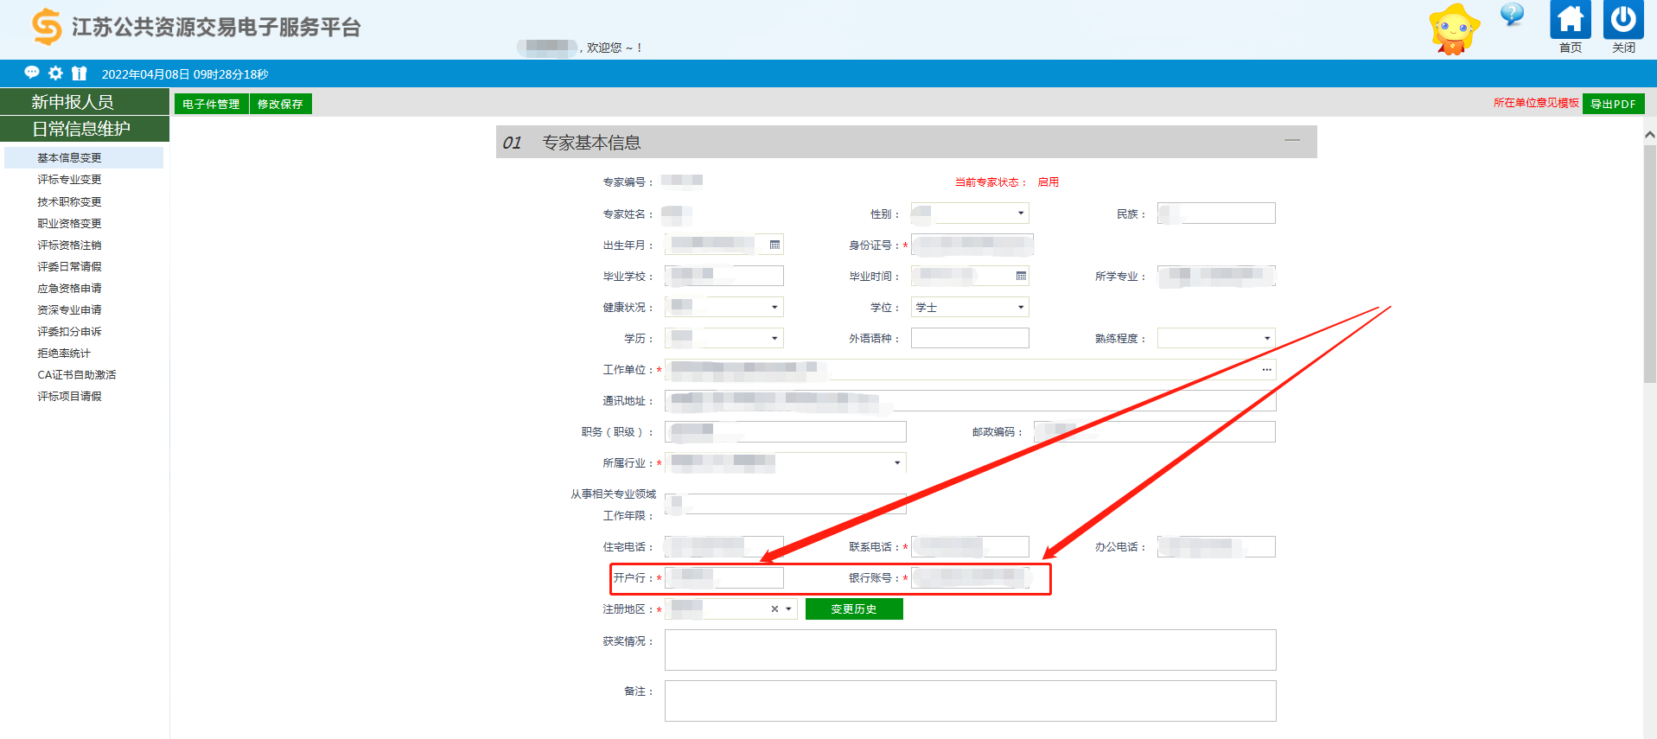Screen dimensions: 1657x739
Task: Open the chat message bubble icon
Action: pyautogui.click(x=32, y=73)
